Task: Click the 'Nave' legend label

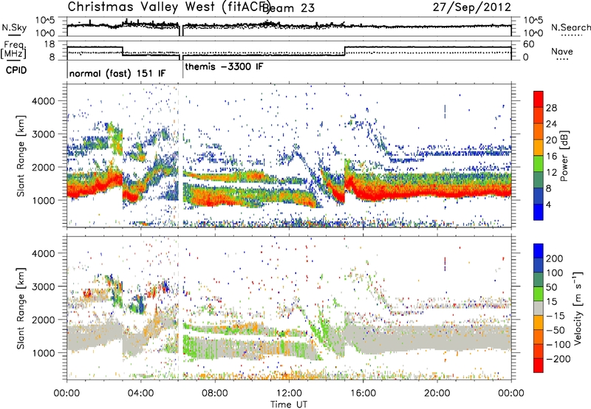Action: coord(561,52)
